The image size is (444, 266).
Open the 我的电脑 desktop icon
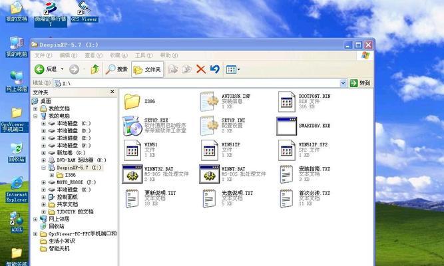17,47
